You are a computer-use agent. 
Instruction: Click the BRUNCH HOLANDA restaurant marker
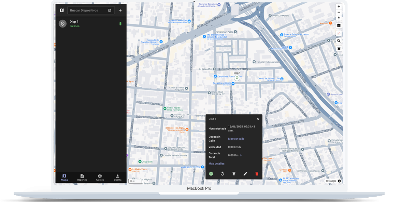[x=187, y=130]
